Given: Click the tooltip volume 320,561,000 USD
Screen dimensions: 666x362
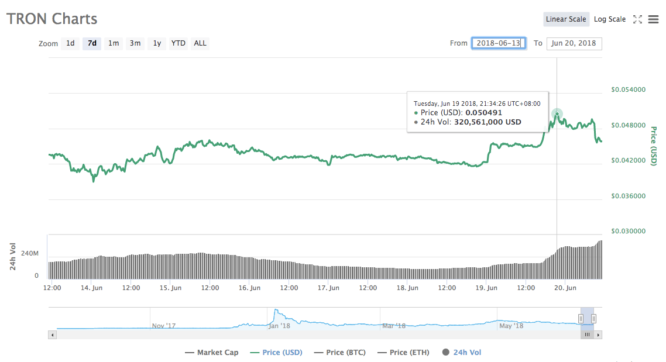Looking at the screenshot, I should pyautogui.click(x=488, y=122).
